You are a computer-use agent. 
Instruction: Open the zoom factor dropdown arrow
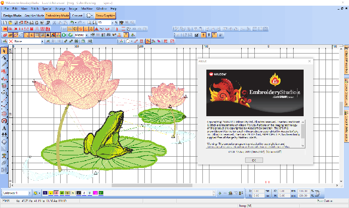coord(113,23)
